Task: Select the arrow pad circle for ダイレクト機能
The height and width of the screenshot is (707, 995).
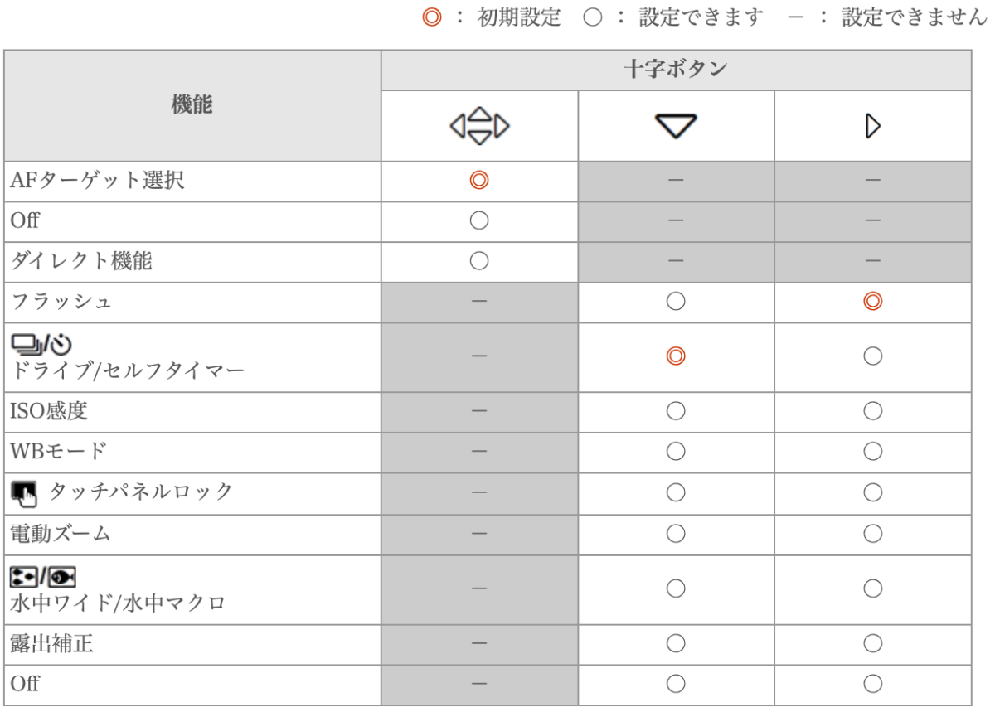Action: coord(479,261)
